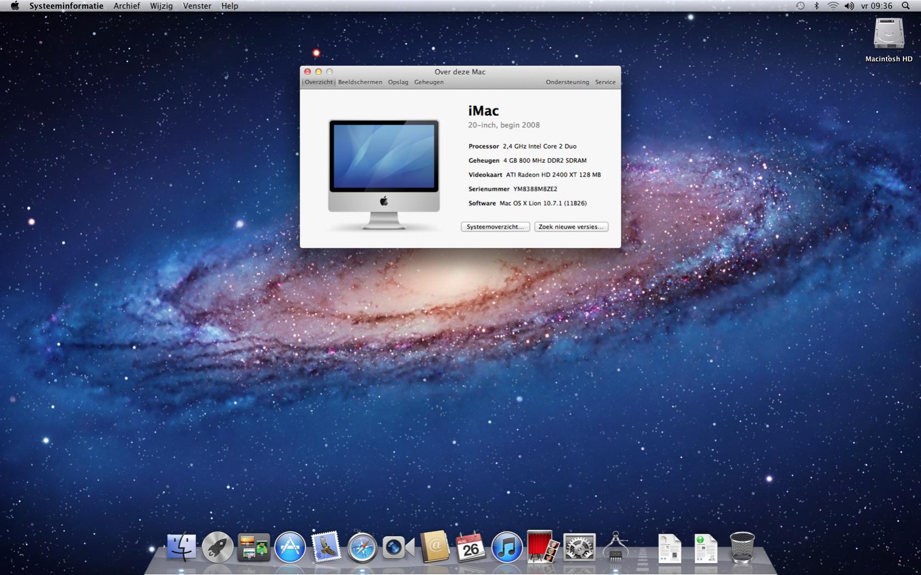Click serial number YM8388M8ZE2
The height and width of the screenshot is (575, 921).
click(x=535, y=189)
